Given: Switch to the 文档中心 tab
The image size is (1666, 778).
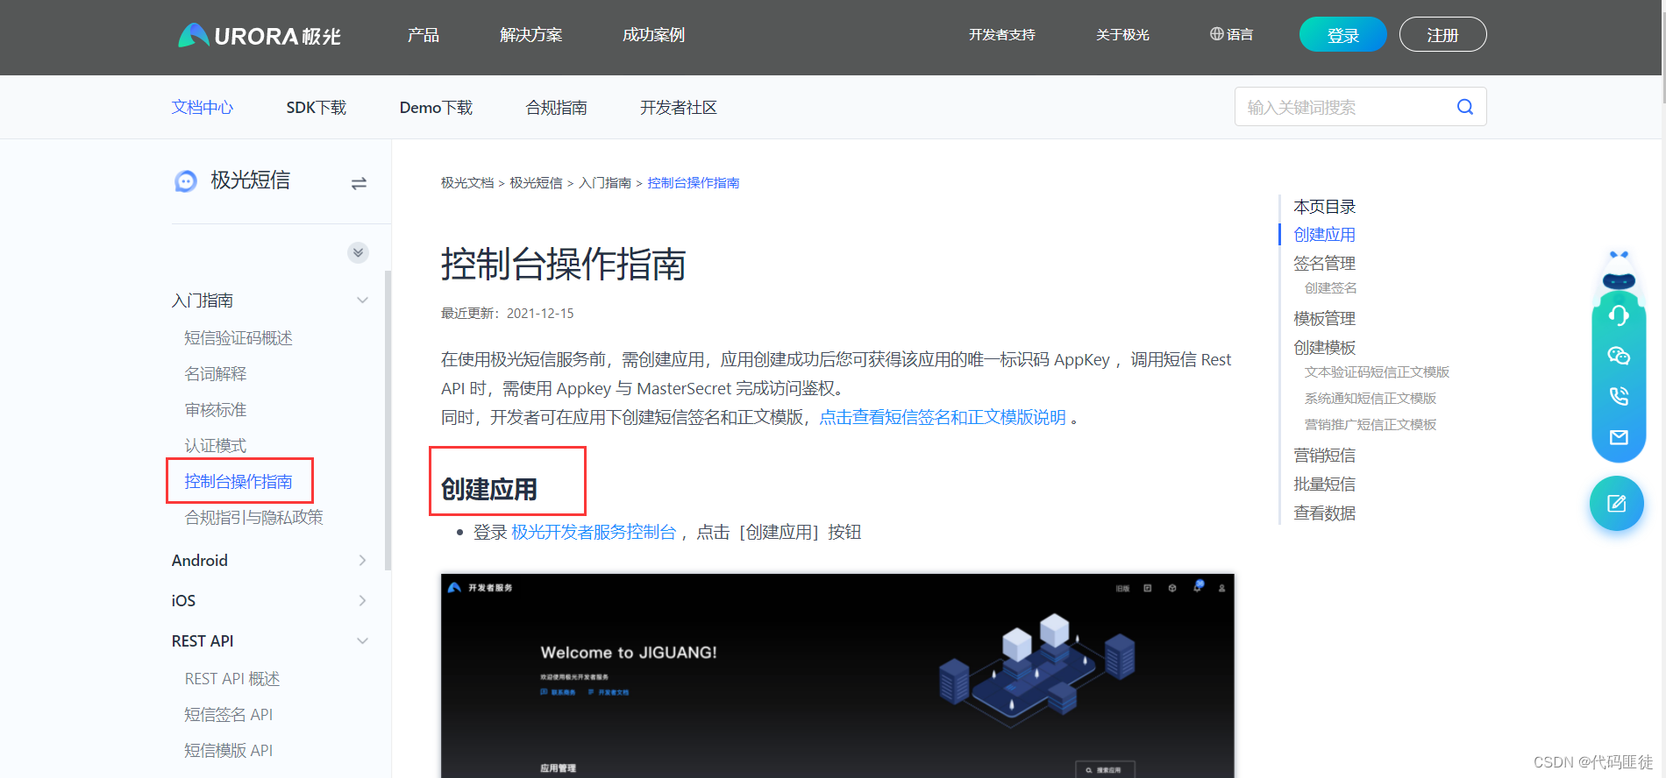Looking at the screenshot, I should coord(203,107).
